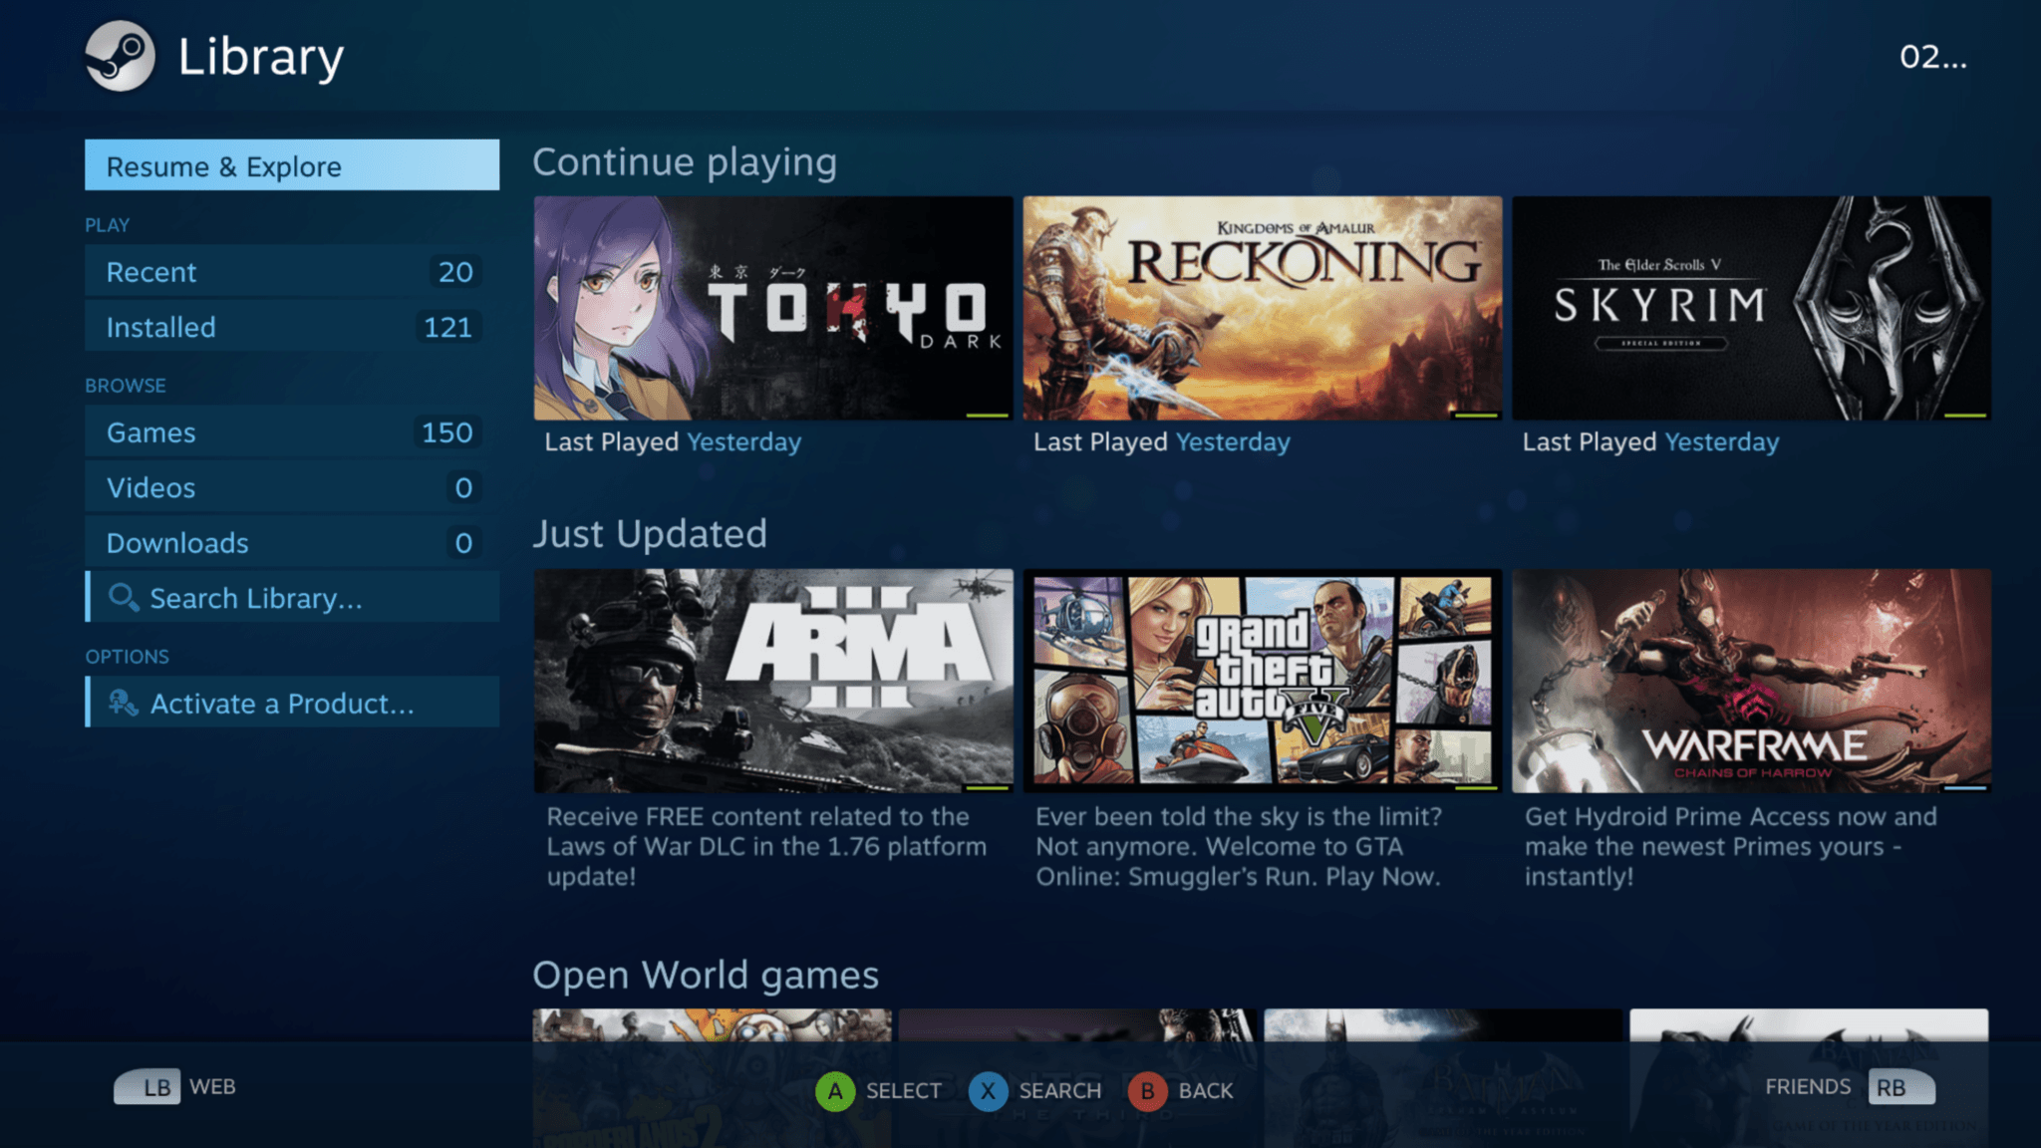The image size is (2041, 1148).
Task: Click the Library page title
Action: 261,57
